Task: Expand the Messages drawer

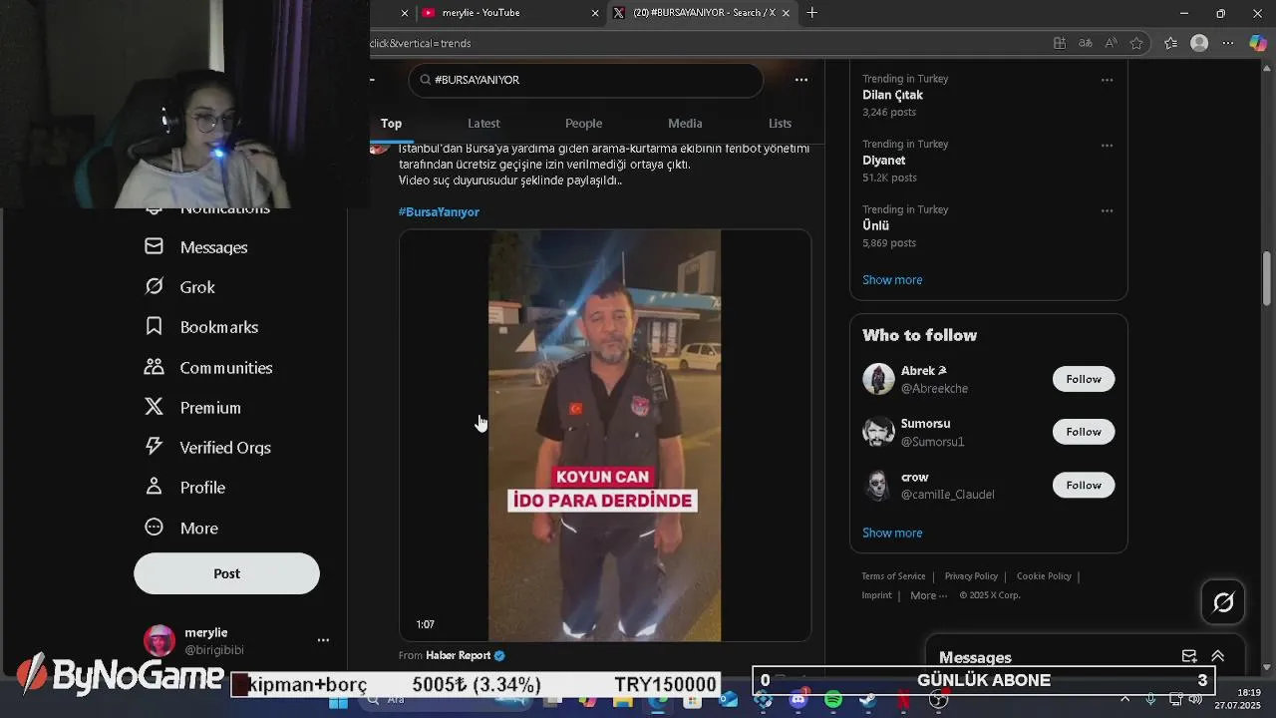Action: pos(1218,656)
